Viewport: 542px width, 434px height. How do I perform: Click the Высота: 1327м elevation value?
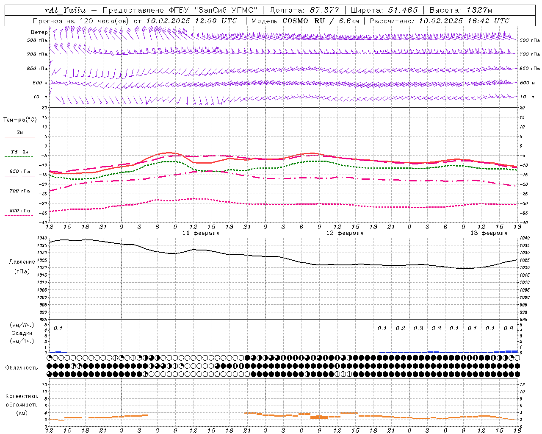tap(461, 10)
